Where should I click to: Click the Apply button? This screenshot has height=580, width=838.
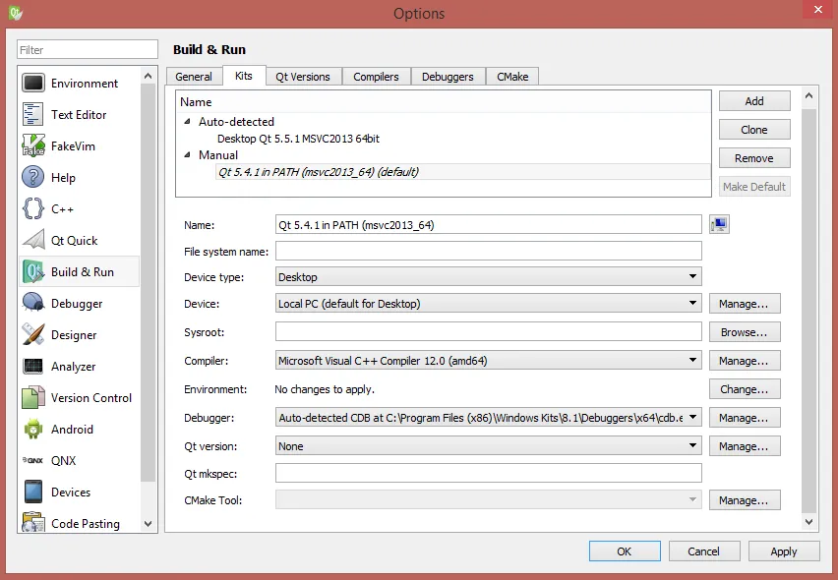click(784, 551)
